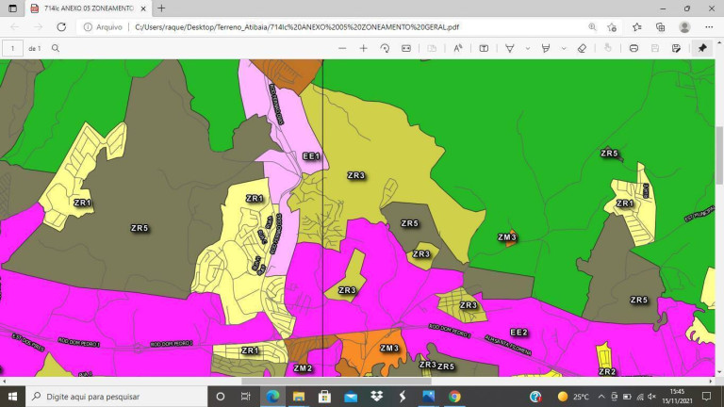View site information for Arquivo
Screen dimensions: 724x407
[x=103, y=26]
